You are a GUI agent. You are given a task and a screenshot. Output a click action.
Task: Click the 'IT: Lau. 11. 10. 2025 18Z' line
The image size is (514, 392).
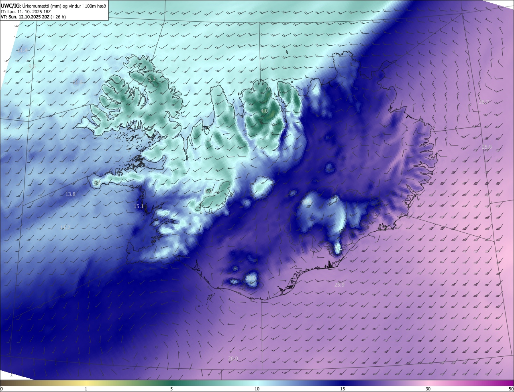[x=27, y=11]
